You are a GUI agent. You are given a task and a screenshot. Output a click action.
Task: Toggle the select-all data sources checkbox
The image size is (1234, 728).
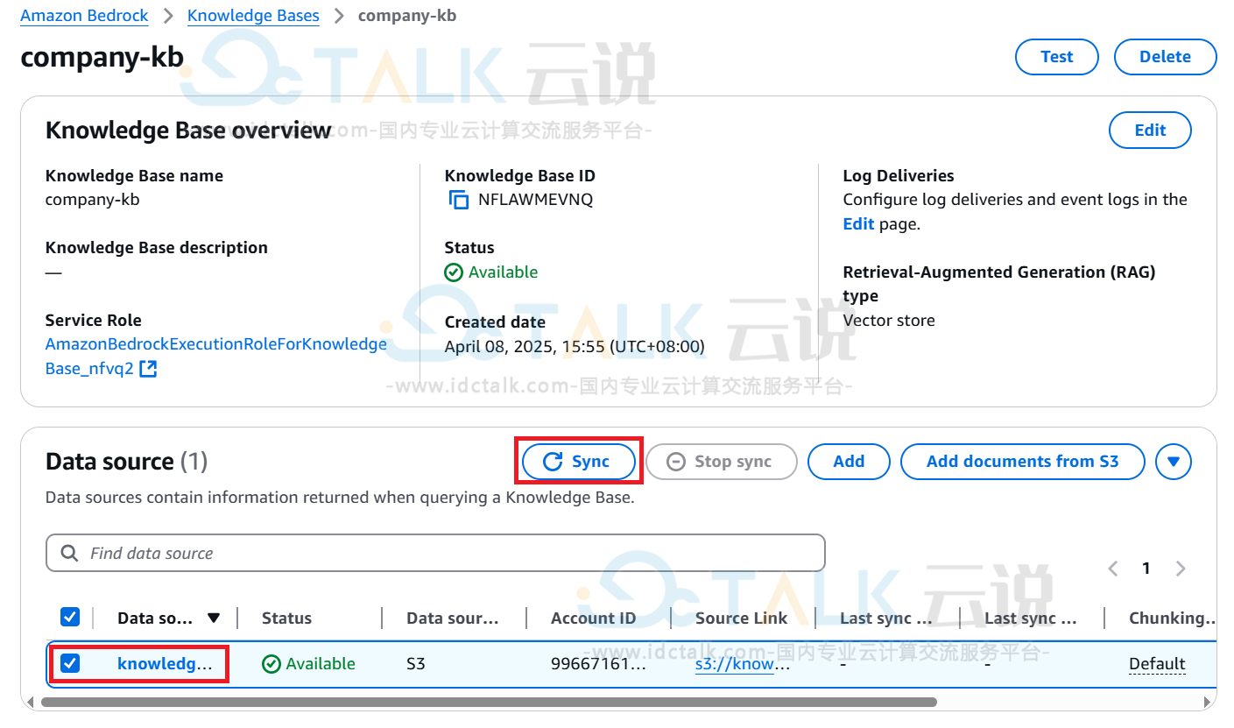(70, 618)
